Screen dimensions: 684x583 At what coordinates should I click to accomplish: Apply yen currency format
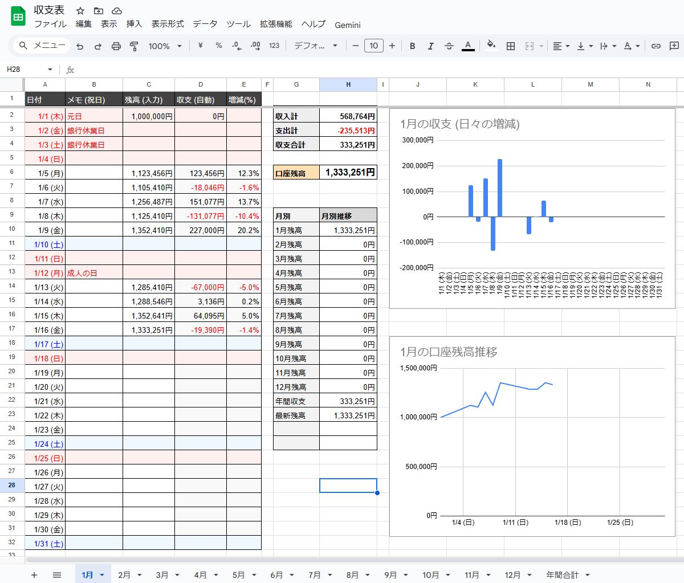coord(201,46)
